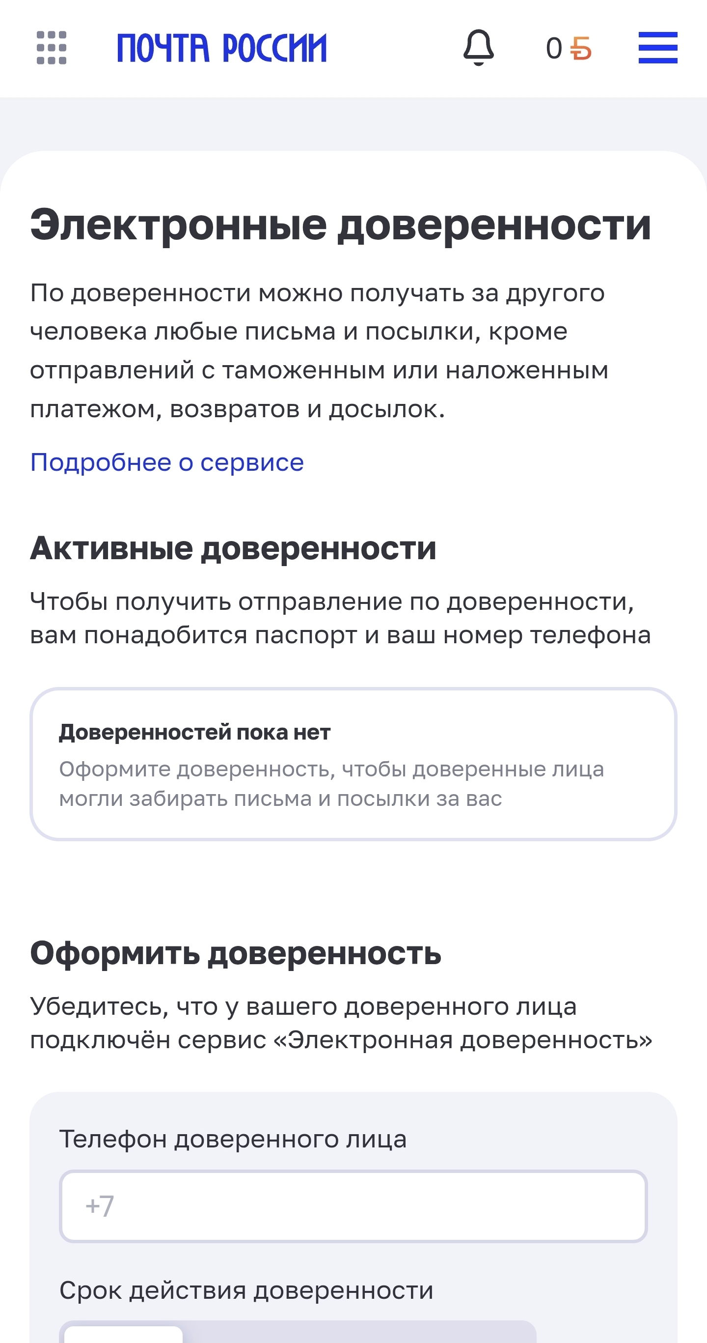Tap the zero bonus balance number
This screenshot has width=707, height=1343.
click(554, 49)
